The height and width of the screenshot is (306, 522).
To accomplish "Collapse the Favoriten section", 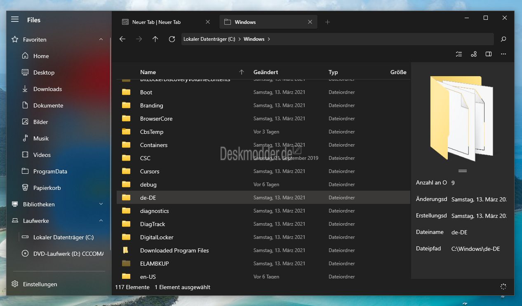I will click(x=101, y=40).
